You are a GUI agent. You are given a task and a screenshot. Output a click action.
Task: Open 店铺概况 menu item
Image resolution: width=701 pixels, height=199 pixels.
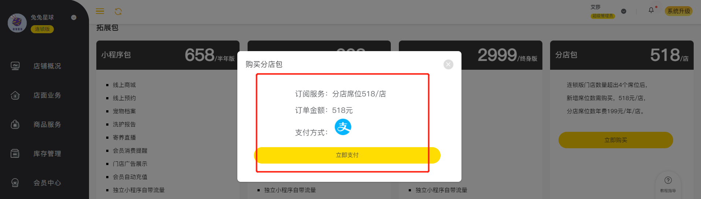47,66
